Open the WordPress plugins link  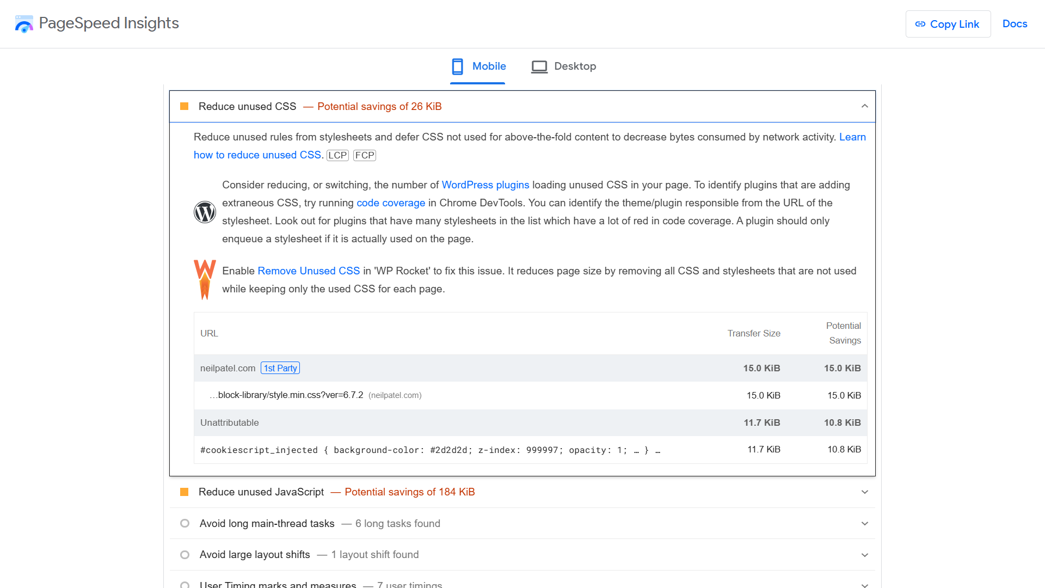[x=485, y=185]
